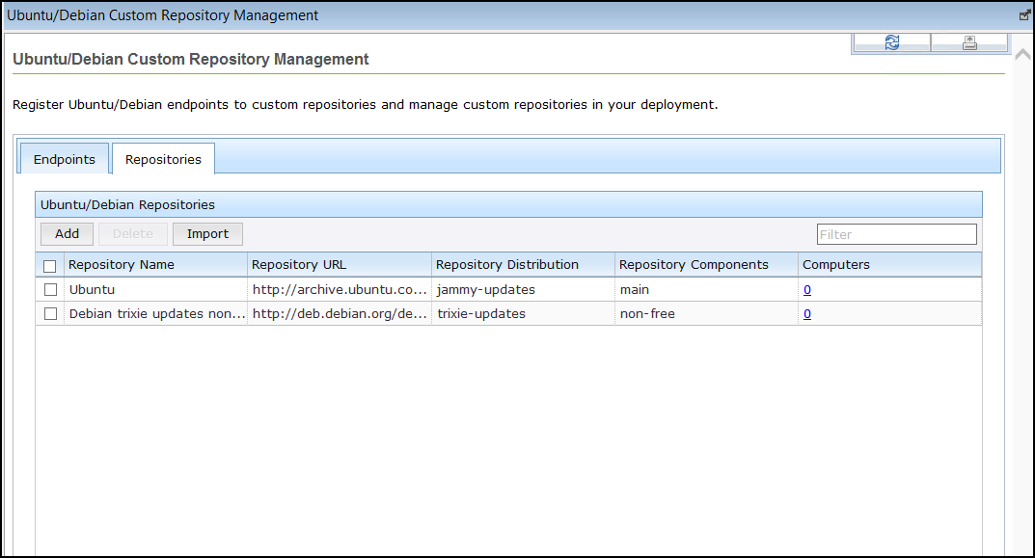Click the Ubuntu/Debian Repositories panel header
Image resolution: width=1035 pixels, height=558 pixels.
(508, 204)
